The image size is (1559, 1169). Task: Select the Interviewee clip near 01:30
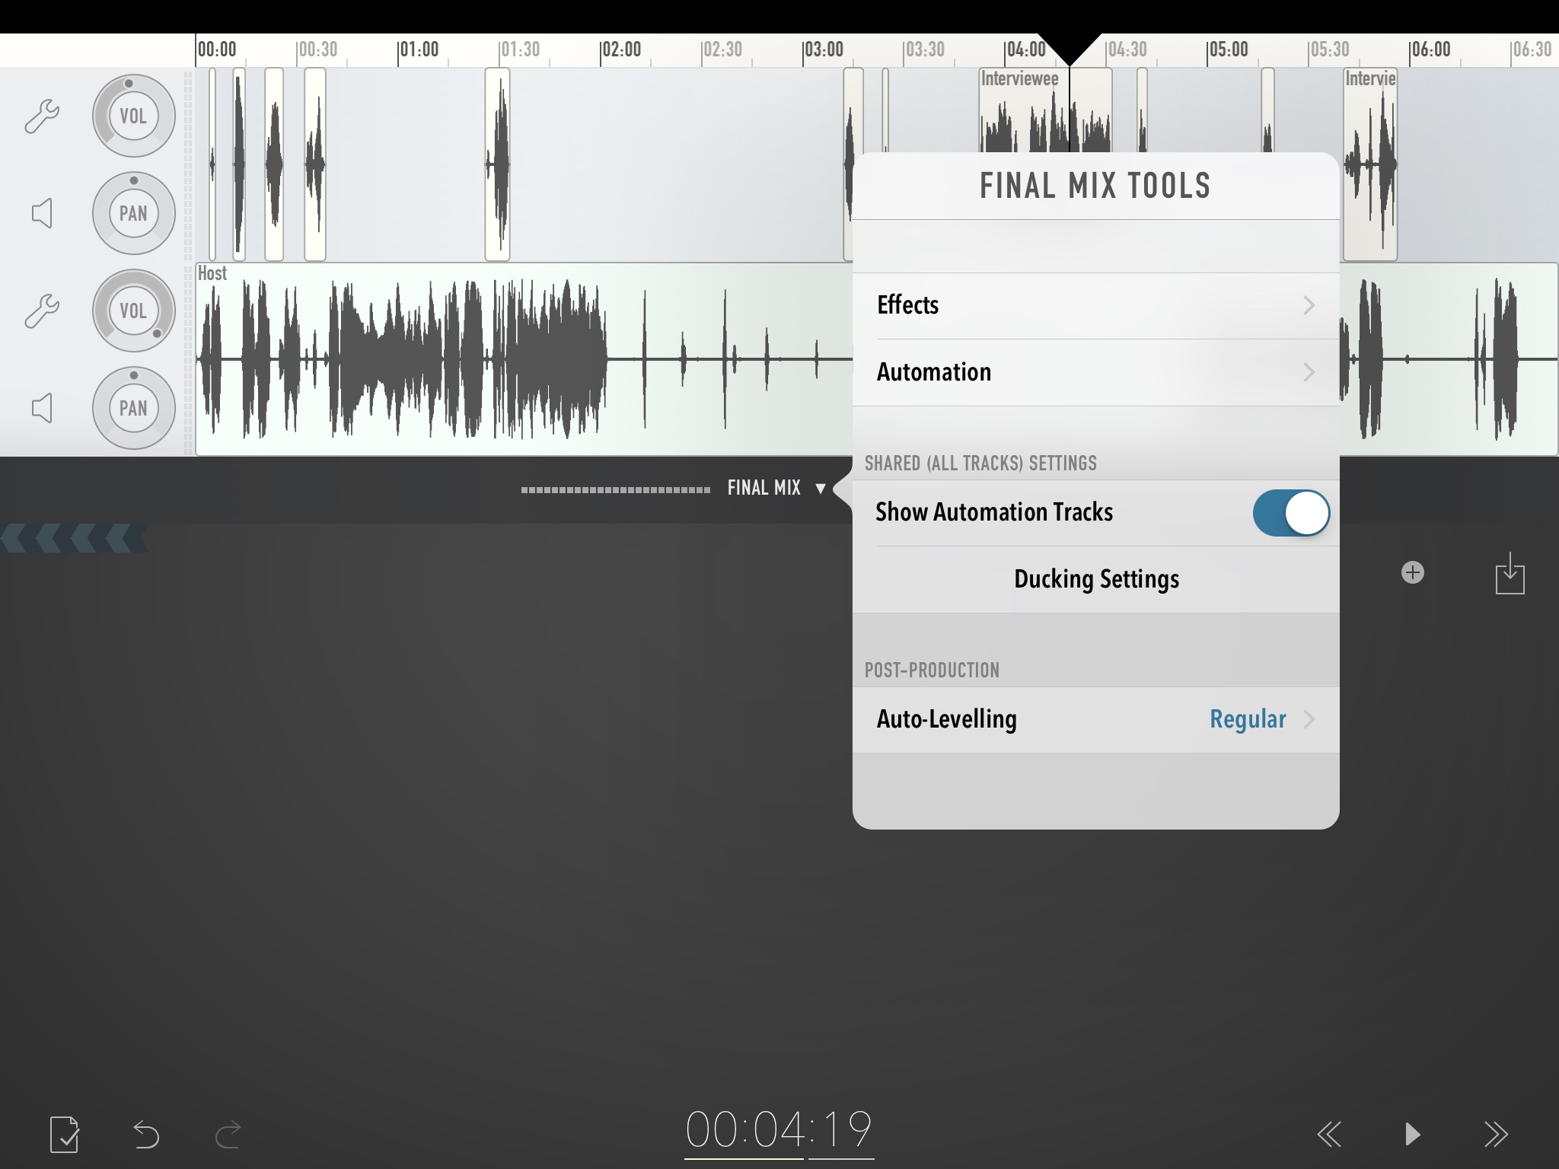point(497,164)
